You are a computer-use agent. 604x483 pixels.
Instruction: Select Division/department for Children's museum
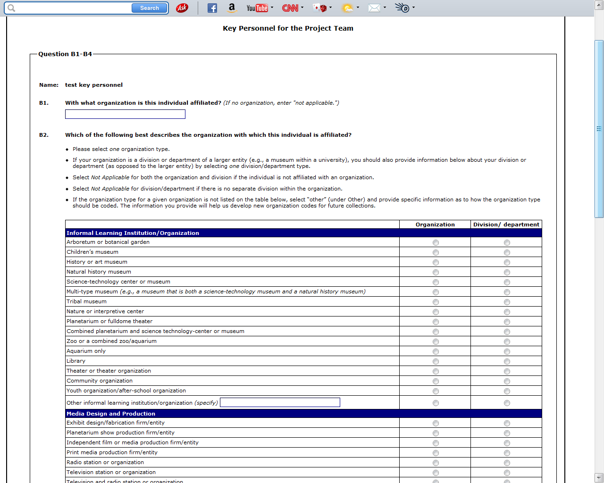(507, 252)
